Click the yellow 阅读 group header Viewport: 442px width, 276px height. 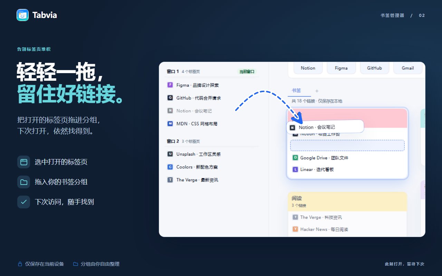coord(347,201)
